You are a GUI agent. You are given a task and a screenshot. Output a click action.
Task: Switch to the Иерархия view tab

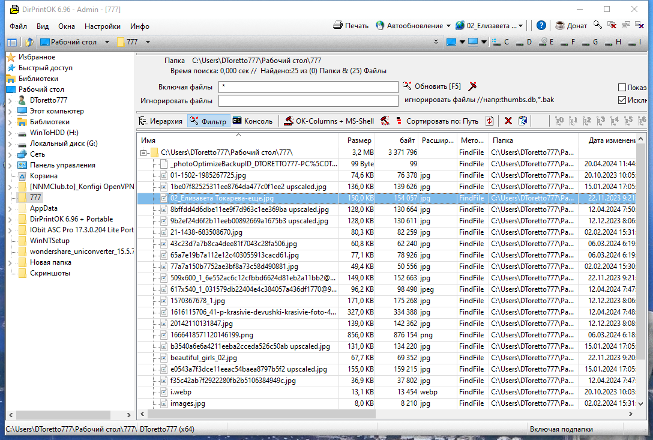pyautogui.click(x=161, y=121)
